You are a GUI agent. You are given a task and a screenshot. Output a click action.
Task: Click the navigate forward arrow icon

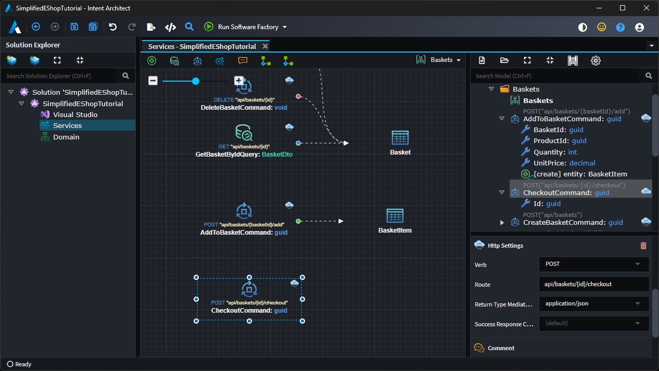point(55,27)
